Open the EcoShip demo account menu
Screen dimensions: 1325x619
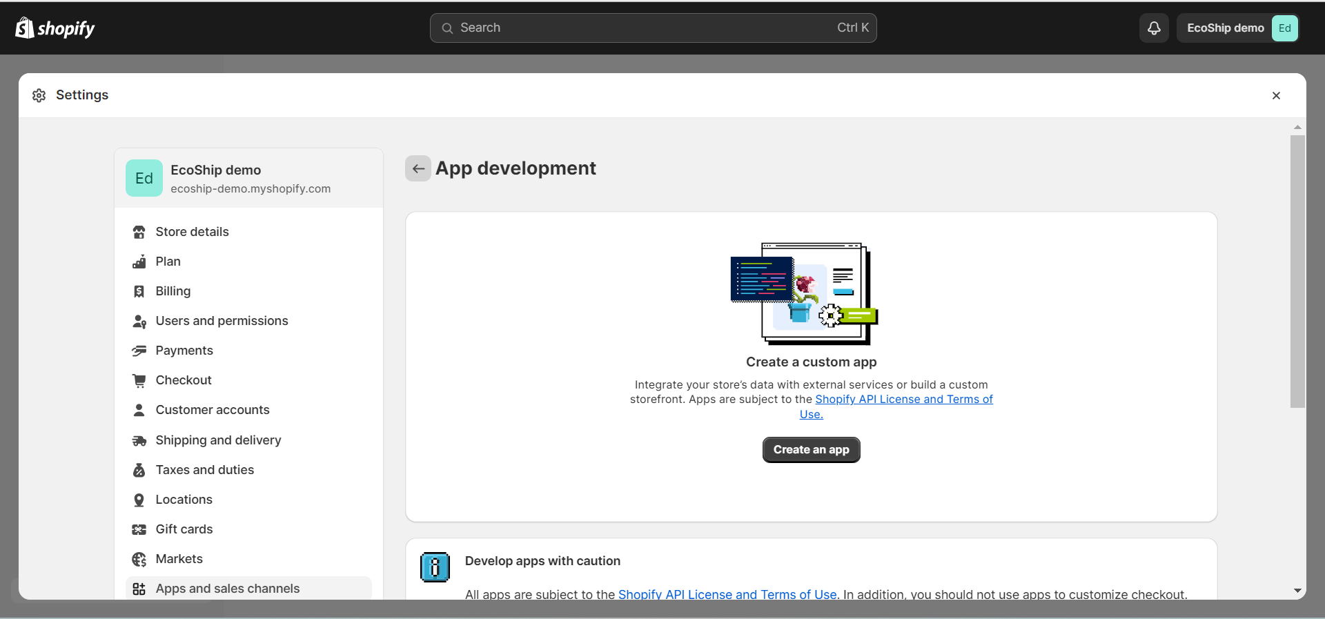click(1238, 28)
